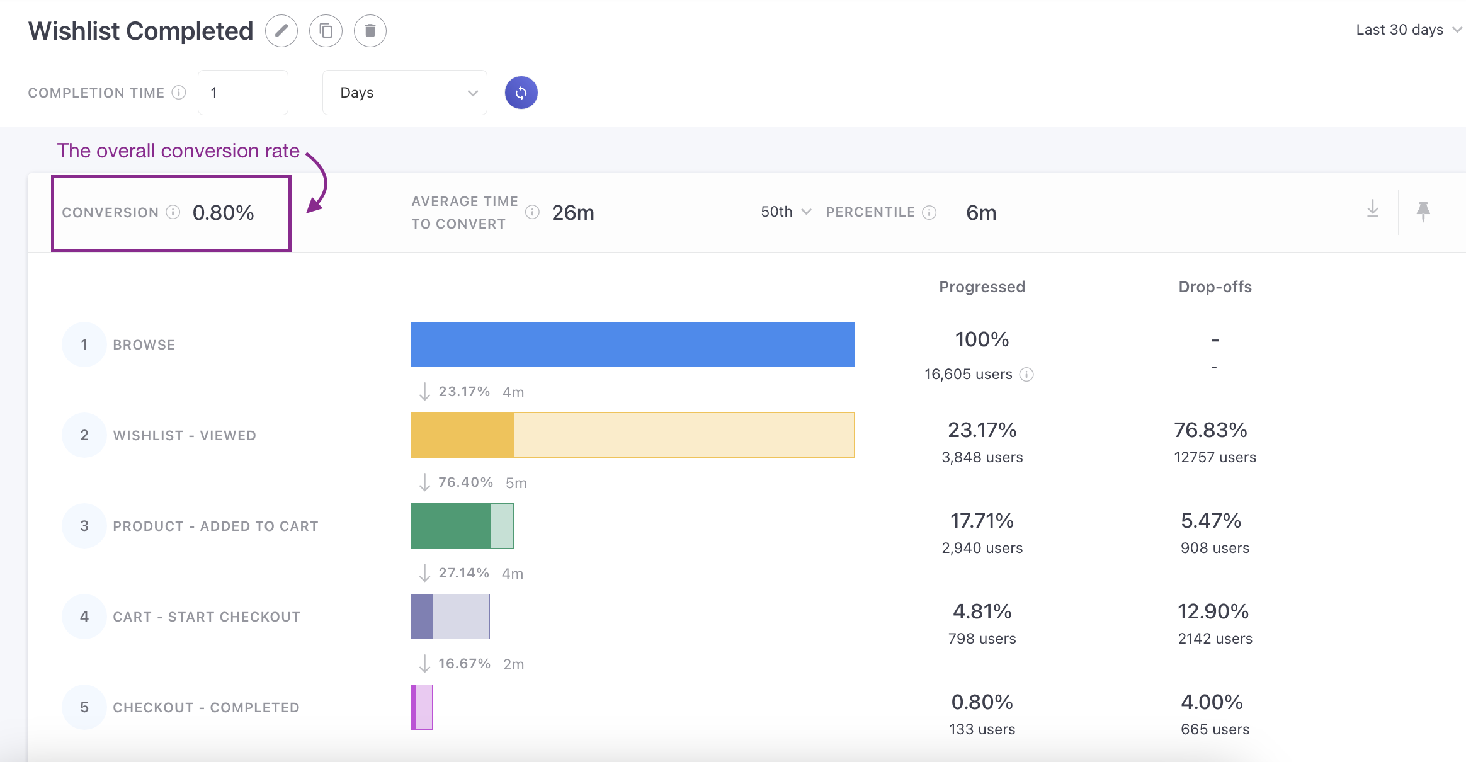Duplicate the funnel using copy icon
Viewport: 1466px width, 762px height.
pyautogui.click(x=326, y=31)
